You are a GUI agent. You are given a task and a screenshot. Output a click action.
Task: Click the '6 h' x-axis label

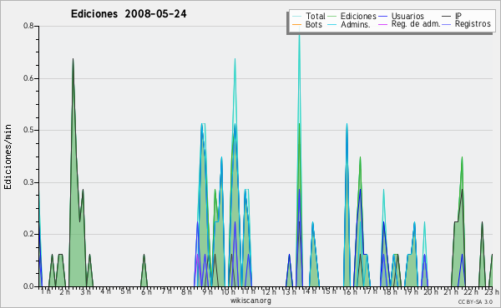pos(146,291)
